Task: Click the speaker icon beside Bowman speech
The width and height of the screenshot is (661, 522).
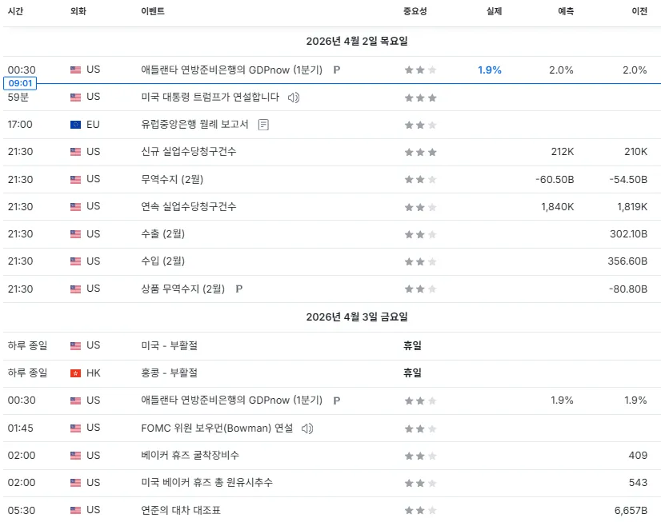Action: pos(307,428)
